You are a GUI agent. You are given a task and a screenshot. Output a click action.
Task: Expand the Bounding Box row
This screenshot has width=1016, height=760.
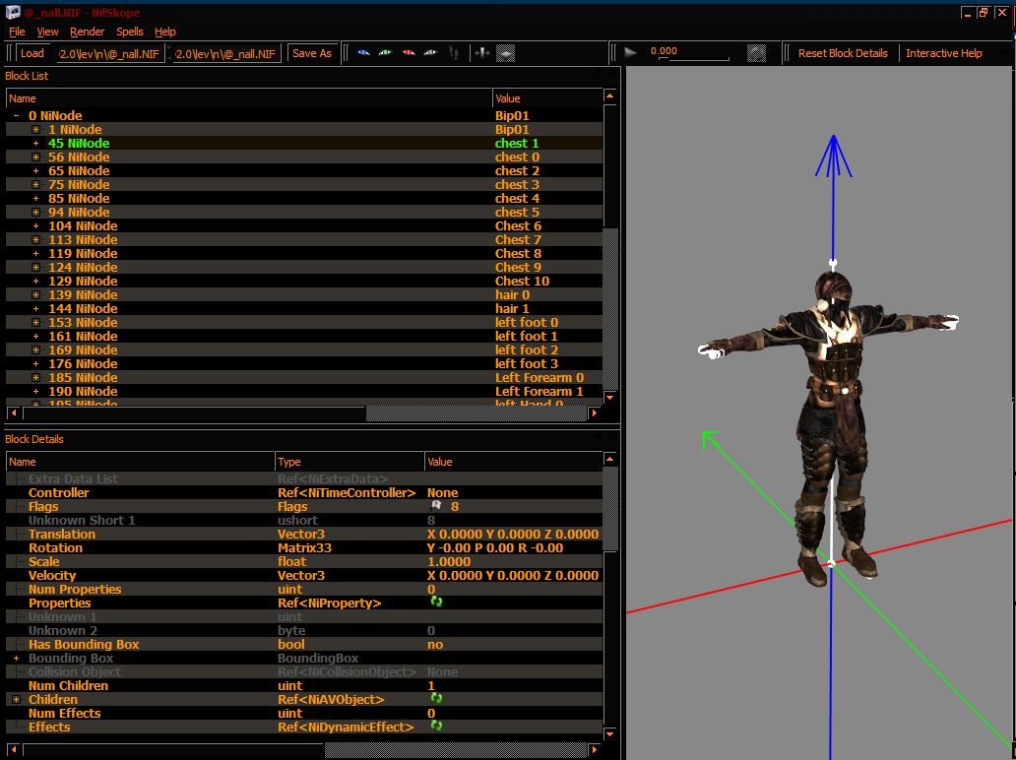click(x=16, y=659)
